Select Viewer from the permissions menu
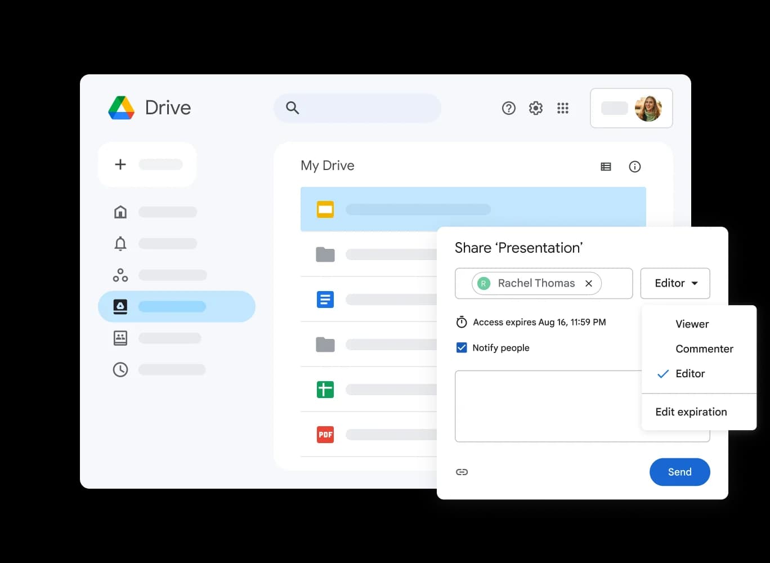 (692, 324)
